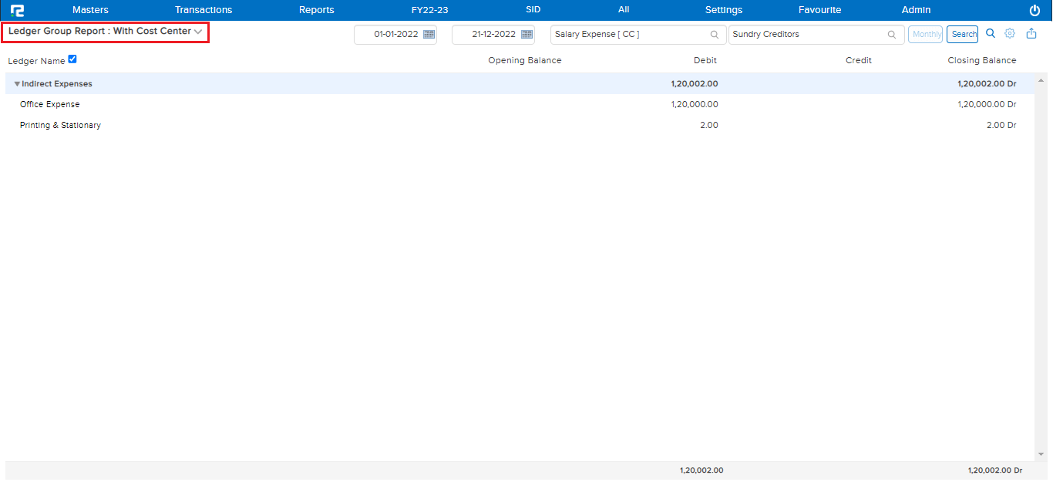Collapse the Indirect Expenses group
1053x482 pixels.
coord(17,84)
